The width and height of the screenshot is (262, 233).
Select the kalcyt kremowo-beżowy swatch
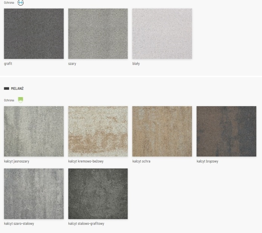[98, 131]
